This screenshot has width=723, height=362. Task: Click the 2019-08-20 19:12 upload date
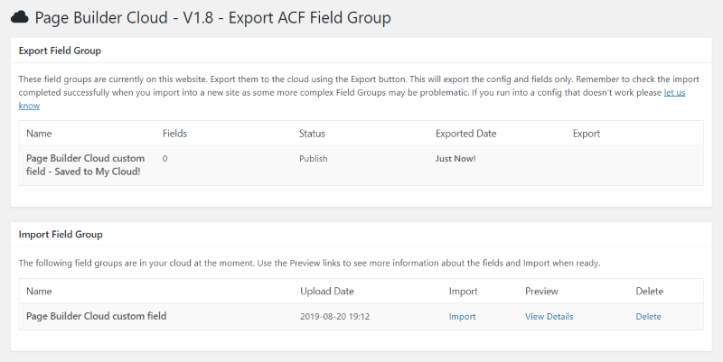334,316
